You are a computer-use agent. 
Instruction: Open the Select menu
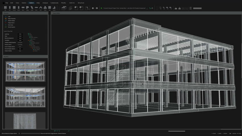(32, 3)
